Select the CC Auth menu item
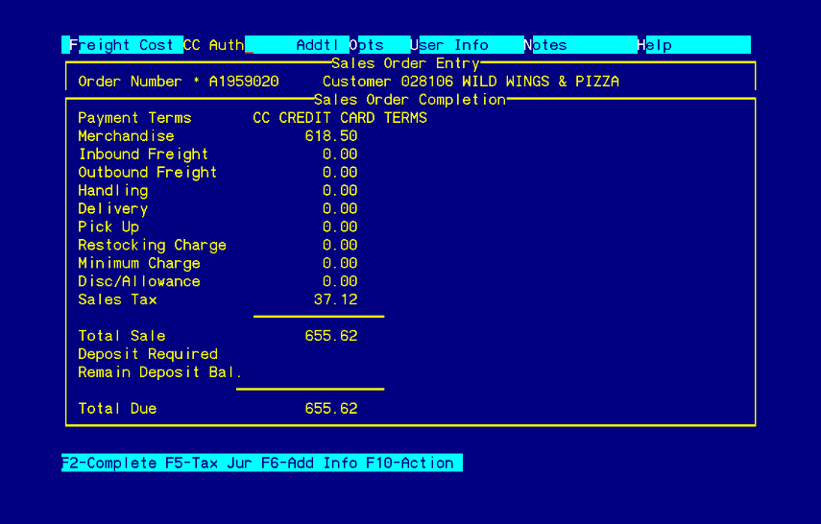The image size is (821, 524). (213, 45)
